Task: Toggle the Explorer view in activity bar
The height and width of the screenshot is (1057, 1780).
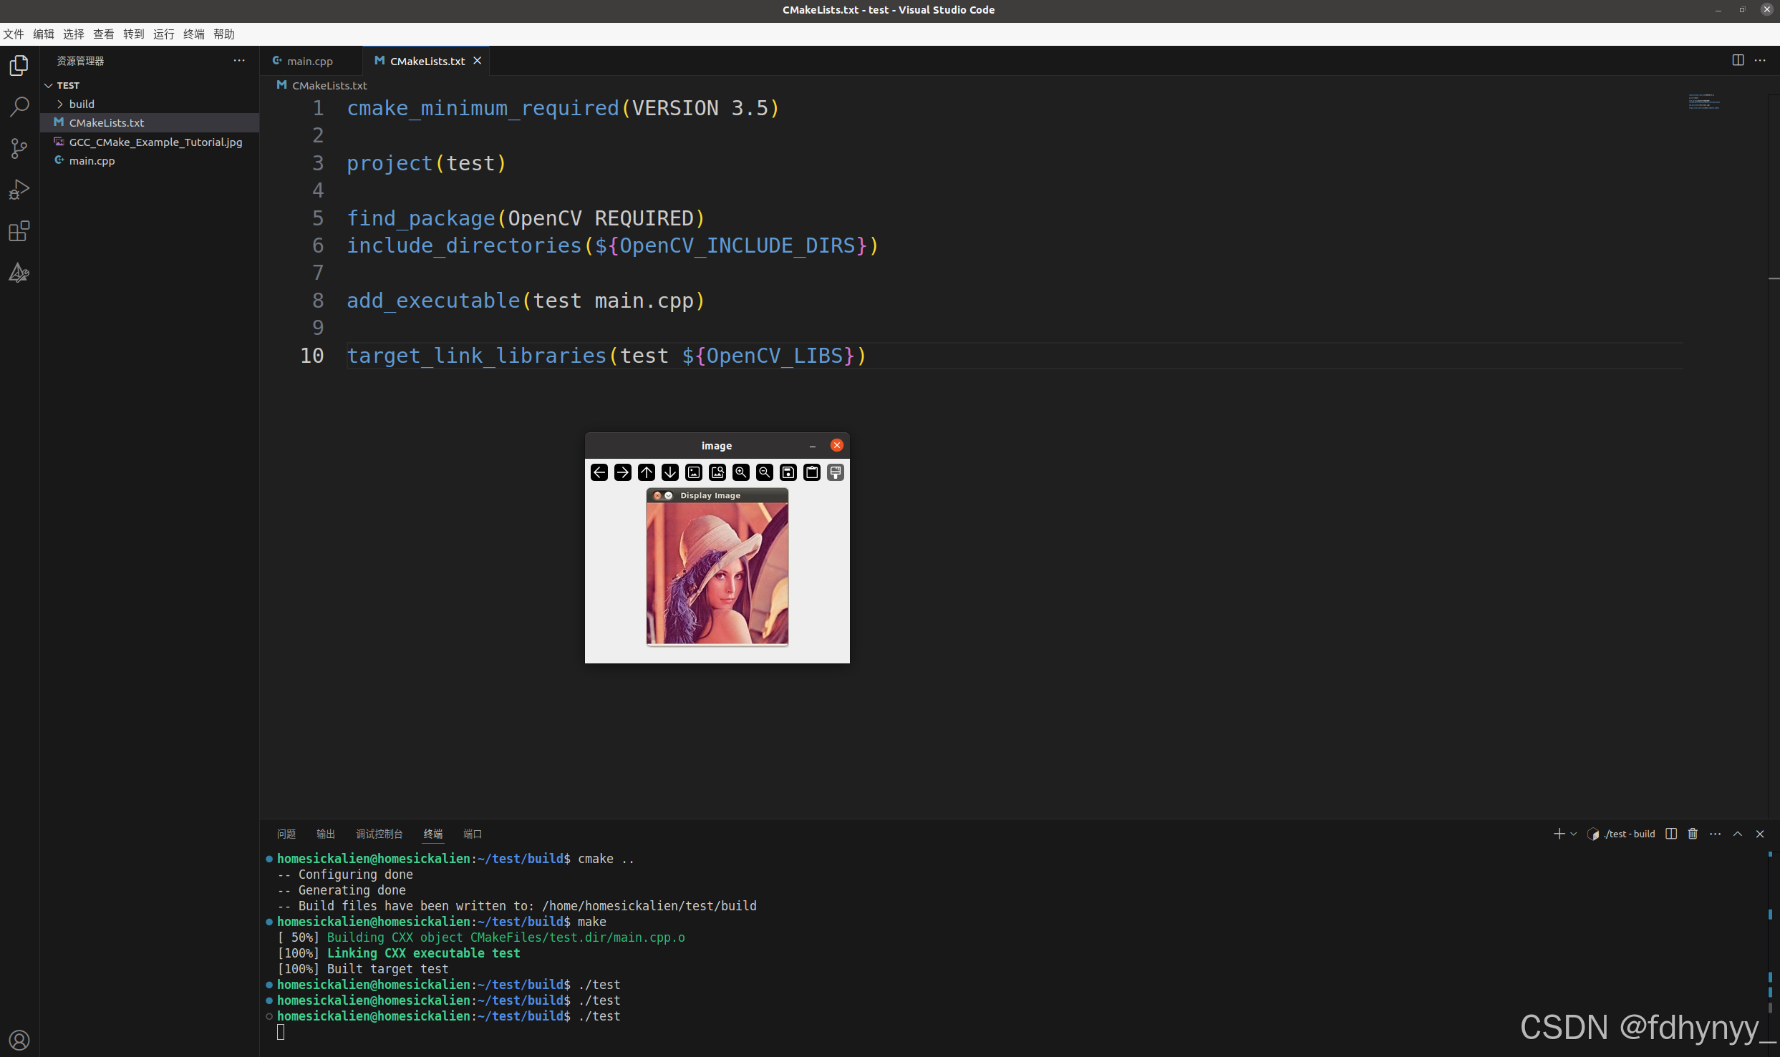Action: coord(19,66)
